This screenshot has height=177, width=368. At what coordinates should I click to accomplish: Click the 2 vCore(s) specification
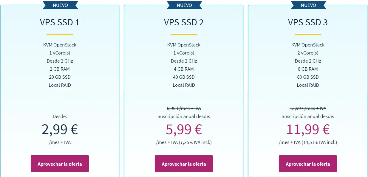tap(308, 53)
